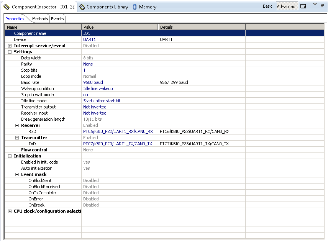Viewport: 328px width, 241px height.
Task: Switch to Advanced view mode
Action: click(286, 7)
